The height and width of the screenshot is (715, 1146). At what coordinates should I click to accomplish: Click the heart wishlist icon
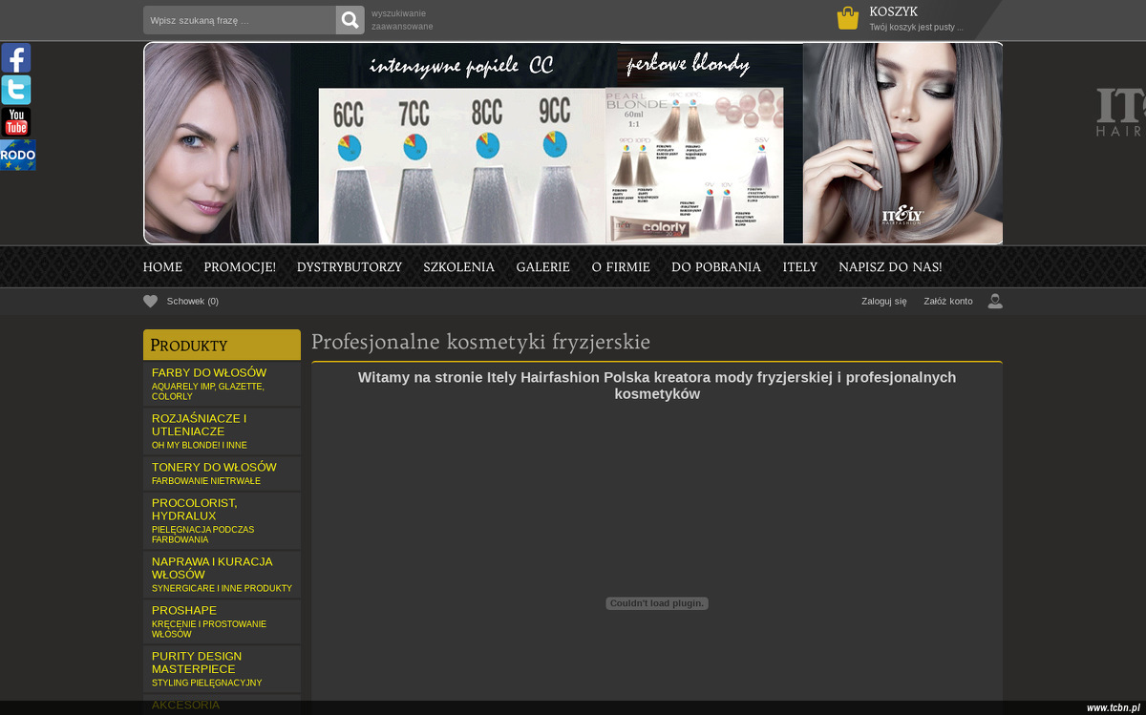pyautogui.click(x=150, y=302)
